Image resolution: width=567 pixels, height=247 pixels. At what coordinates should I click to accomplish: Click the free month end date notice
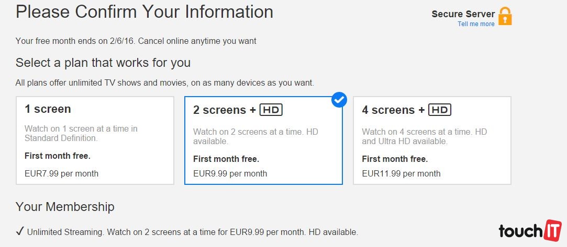pos(136,41)
